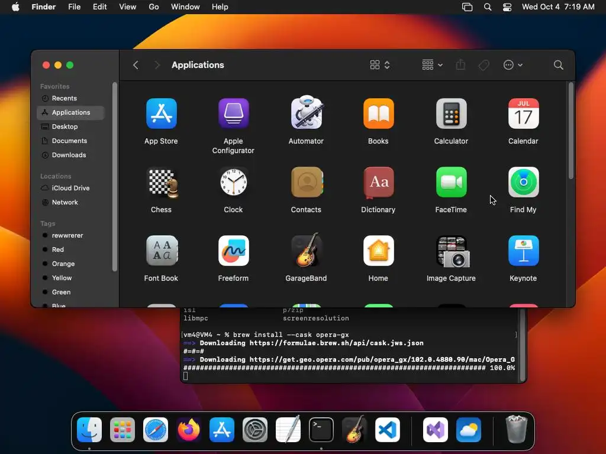The height and width of the screenshot is (454, 606).
Task: Open Terminal from the Dock
Action: point(321,430)
